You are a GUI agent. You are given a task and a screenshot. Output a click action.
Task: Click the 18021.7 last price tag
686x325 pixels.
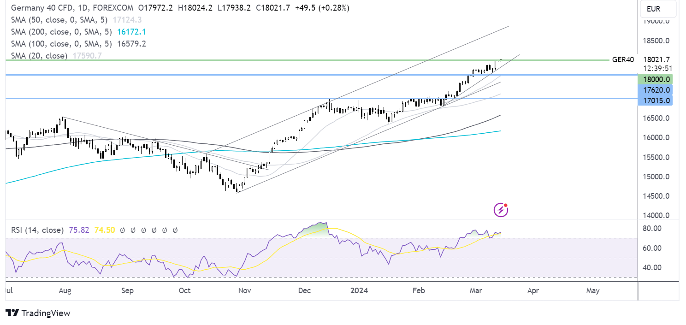tap(656, 59)
